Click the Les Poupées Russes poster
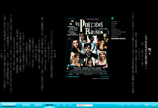This screenshot has width=158, height=108. [x=87, y=46]
